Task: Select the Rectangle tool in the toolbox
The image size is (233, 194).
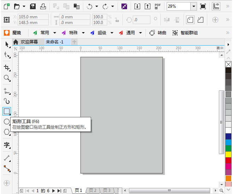Action: click(7, 111)
